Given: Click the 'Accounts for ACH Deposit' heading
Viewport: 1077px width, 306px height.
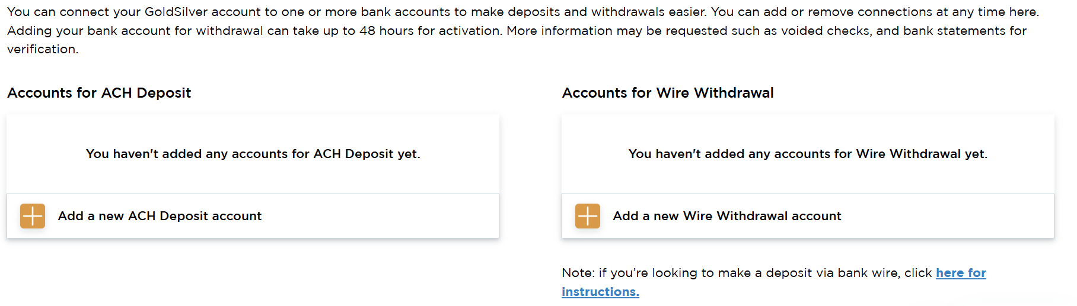Looking at the screenshot, I should 99,93.
